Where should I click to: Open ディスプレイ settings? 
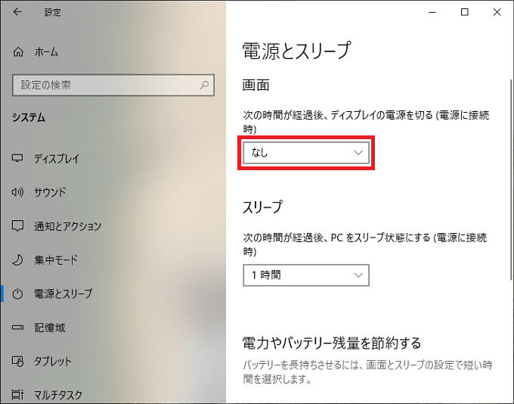[x=57, y=159]
